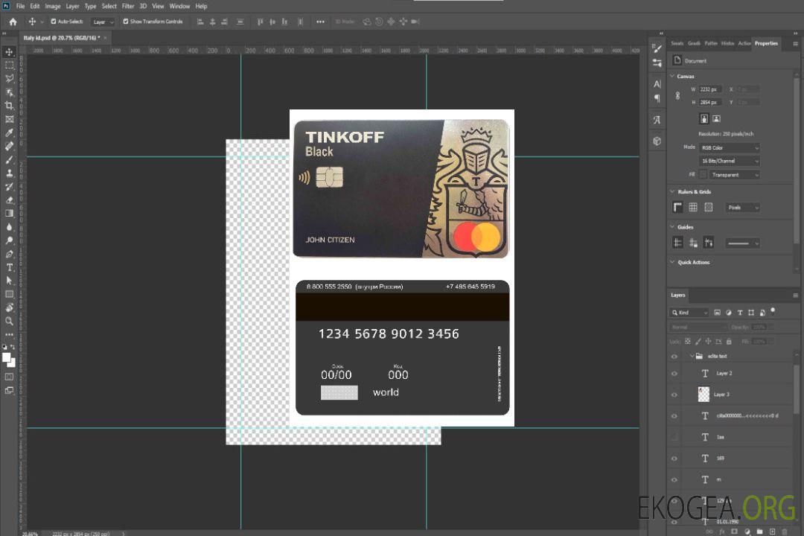Viewport: 804px width, 536px height.
Task: Select the Frame tool
Action: click(9, 119)
